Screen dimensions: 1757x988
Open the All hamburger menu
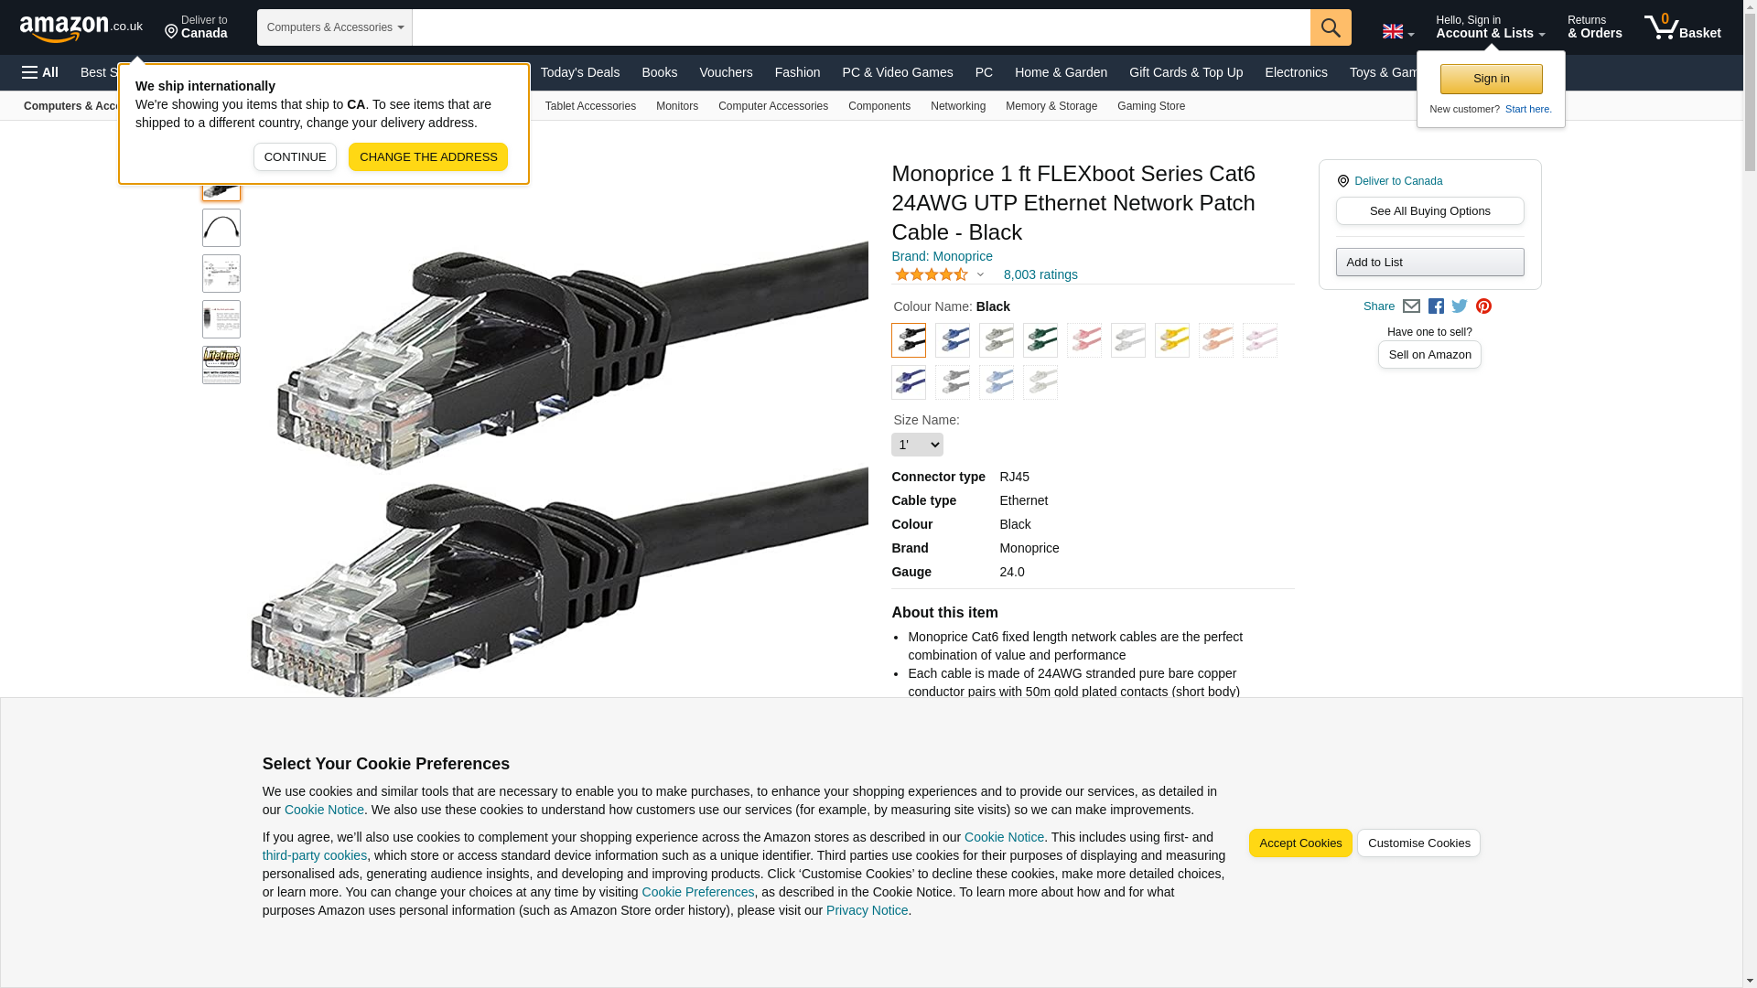tap(40, 72)
